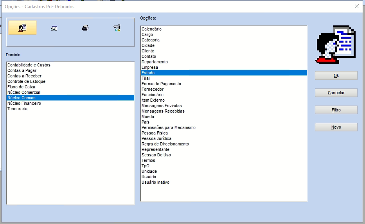Open the Filtro button
The height and width of the screenshot is (224, 365).
point(336,110)
